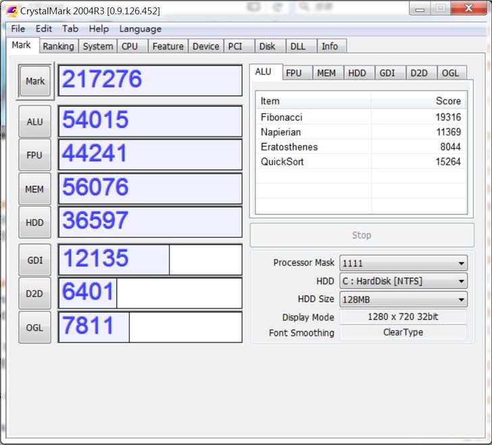
Task: Click the D2D benchmark button
Action: click(34, 294)
